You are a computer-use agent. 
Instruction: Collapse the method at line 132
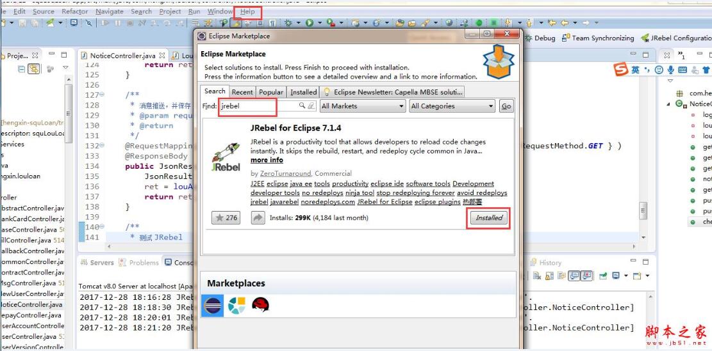pos(102,145)
